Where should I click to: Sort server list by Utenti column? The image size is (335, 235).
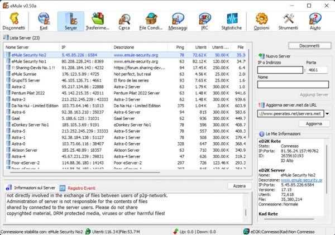tap(198, 47)
